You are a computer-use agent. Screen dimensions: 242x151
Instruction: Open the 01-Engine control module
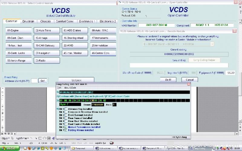(x=18, y=30)
